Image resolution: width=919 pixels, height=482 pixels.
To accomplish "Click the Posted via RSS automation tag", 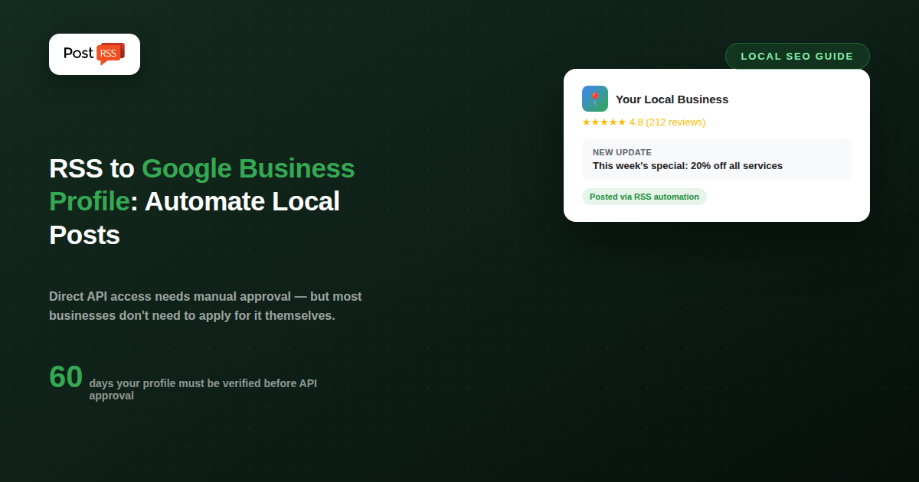I will tap(644, 197).
